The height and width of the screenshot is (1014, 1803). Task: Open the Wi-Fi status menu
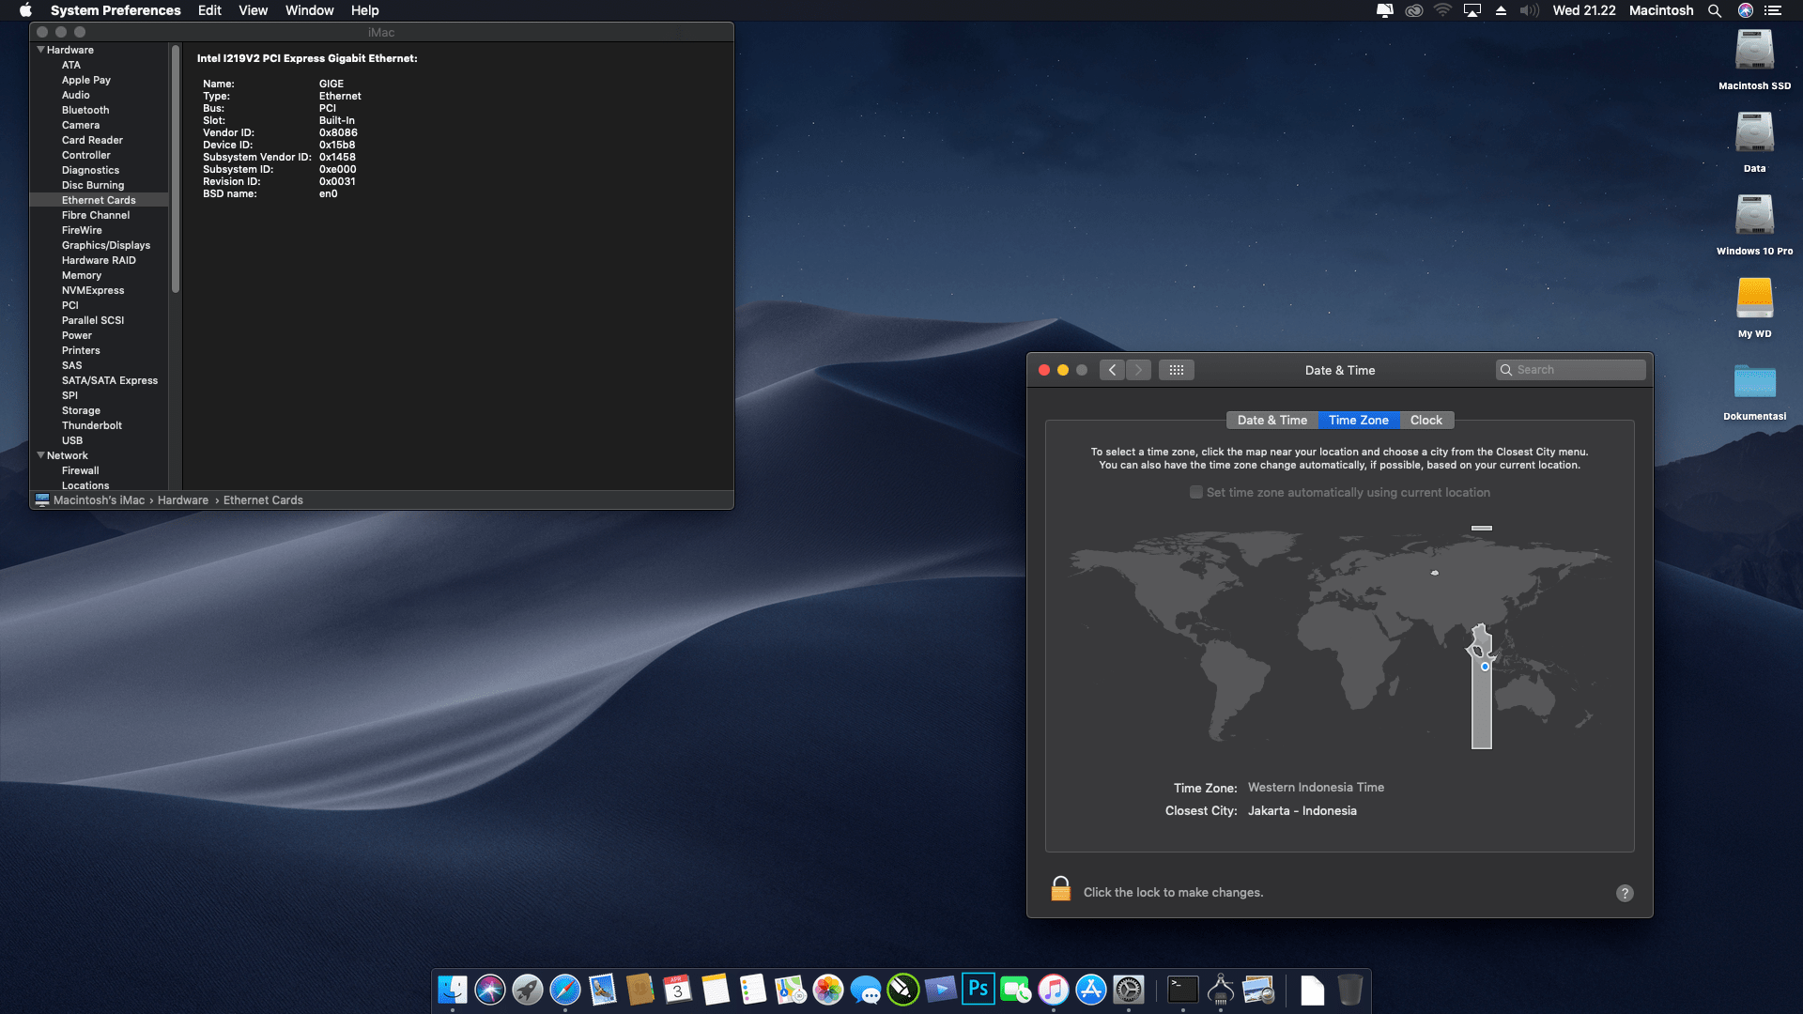[x=1443, y=10]
